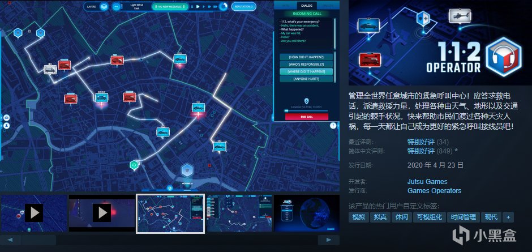Switch to the INFO tab
532x252 pixels.
[x=285, y=5]
